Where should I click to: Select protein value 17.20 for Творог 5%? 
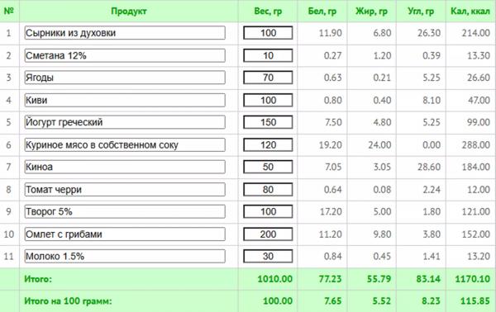[331, 211]
